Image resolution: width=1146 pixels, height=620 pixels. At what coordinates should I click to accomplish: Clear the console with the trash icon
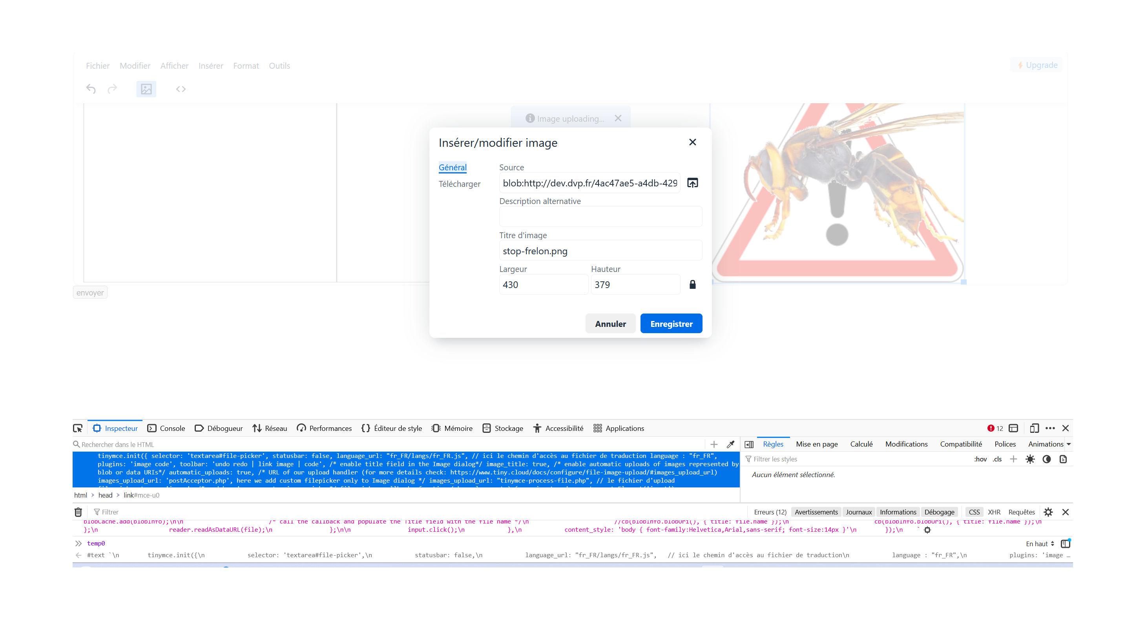pos(78,512)
